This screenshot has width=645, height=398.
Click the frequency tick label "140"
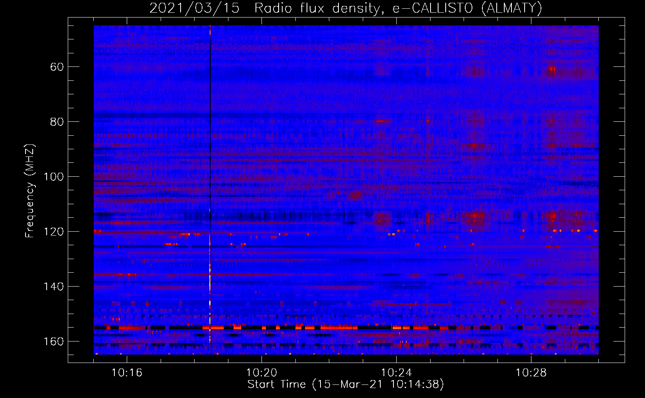tap(53, 287)
